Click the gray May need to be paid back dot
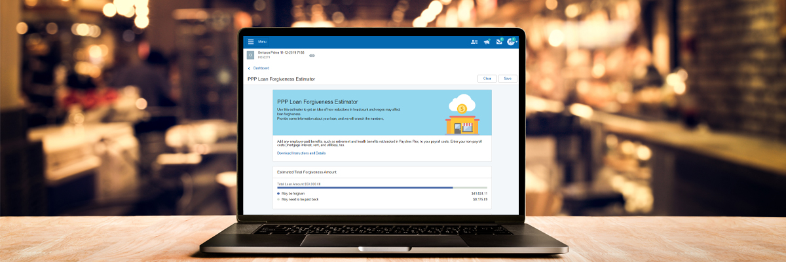This screenshot has height=262, width=786. pyautogui.click(x=278, y=199)
